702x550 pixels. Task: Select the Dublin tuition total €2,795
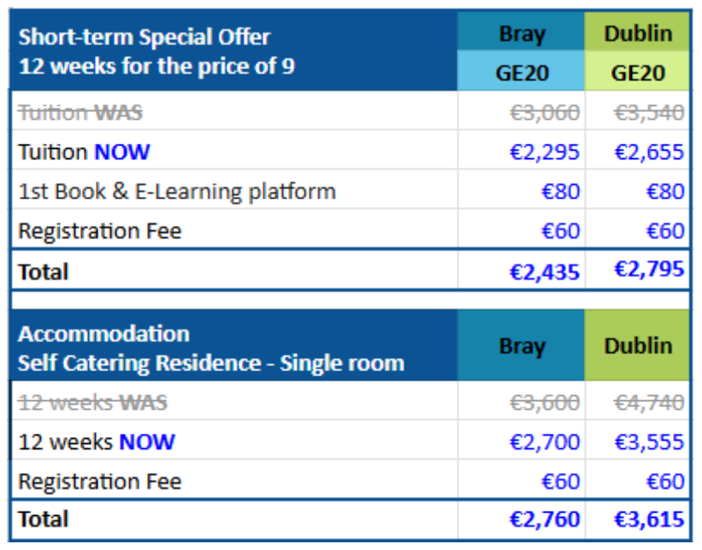(x=649, y=270)
